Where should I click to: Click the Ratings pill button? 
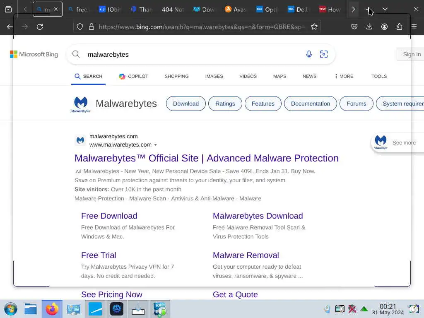(x=225, y=104)
